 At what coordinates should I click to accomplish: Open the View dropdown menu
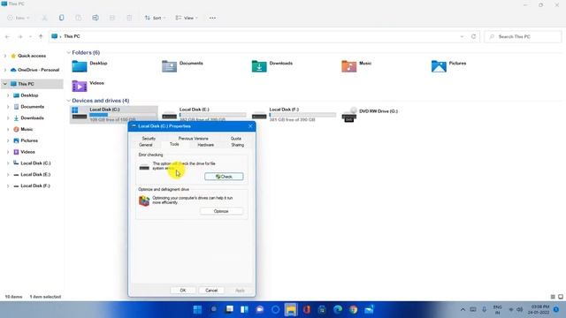click(x=187, y=18)
